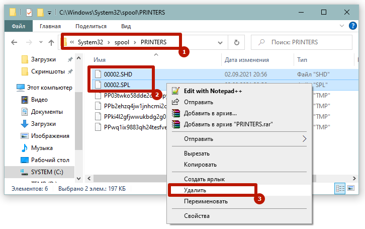Image resolution: width=365 pixels, height=229 pixels.
Task: Click the Edit with Notepad++ icon
Action: [x=175, y=91]
